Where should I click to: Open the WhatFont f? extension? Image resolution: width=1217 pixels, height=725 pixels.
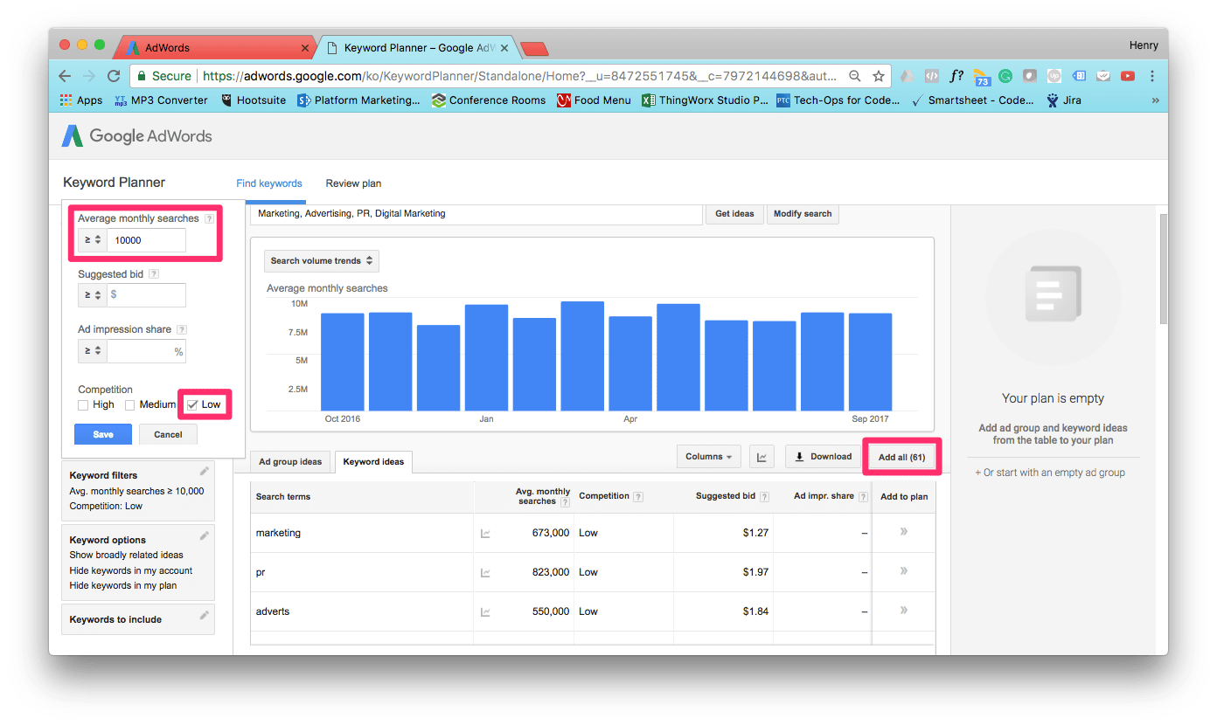(x=956, y=76)
